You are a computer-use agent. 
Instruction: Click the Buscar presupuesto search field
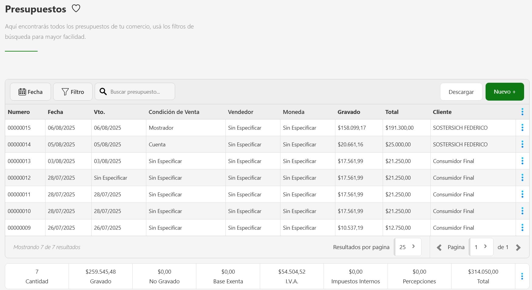point(140,92)
